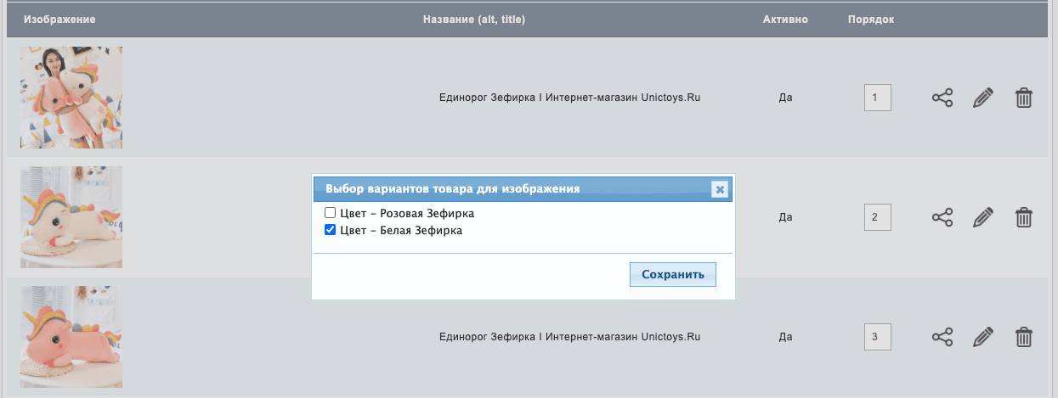The image size is (1058, 398).
Task: Focus the order field containing 3
Action: tap(877, 337)
